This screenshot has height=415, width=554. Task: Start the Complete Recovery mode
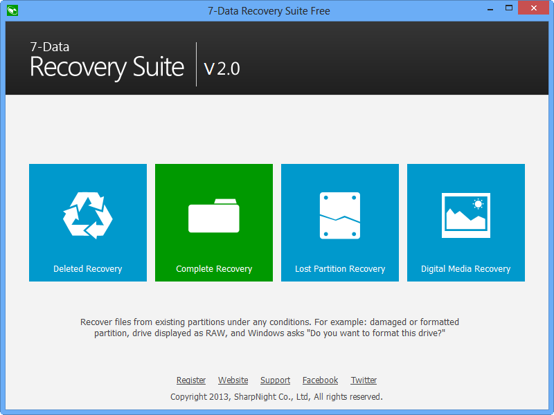point(213,268)
